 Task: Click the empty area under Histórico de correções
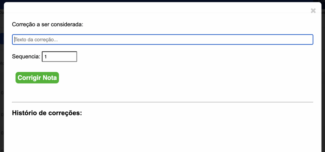162,135
